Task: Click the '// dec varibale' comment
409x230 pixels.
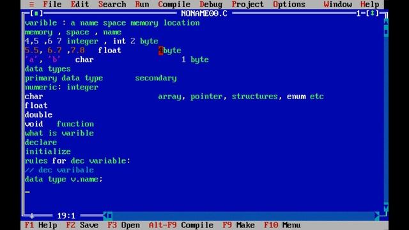Action: pyautogui.click(x=59, y=170)
